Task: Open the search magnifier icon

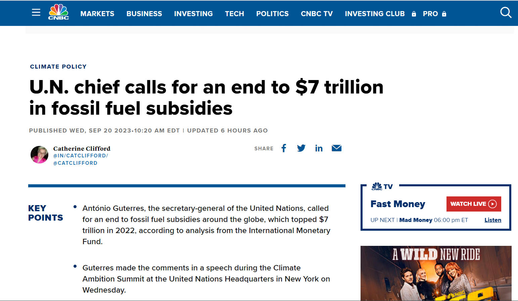Action: pyautogui.click(x=506, y=13)
